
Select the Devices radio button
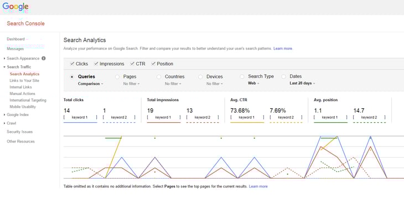pyautogui.click(x=200, y=77)
